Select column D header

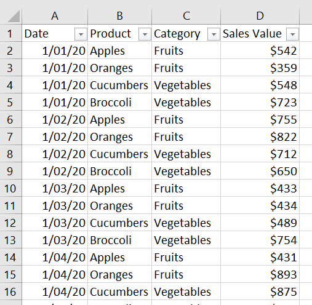pos(260,16)
